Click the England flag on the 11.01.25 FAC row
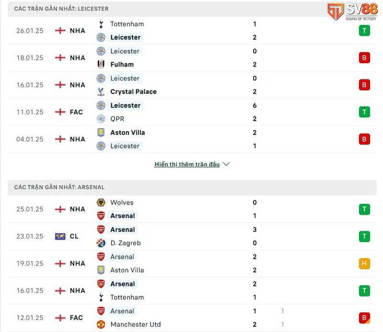383x332 pixels. pyautogui.click(x=60, y=112)
